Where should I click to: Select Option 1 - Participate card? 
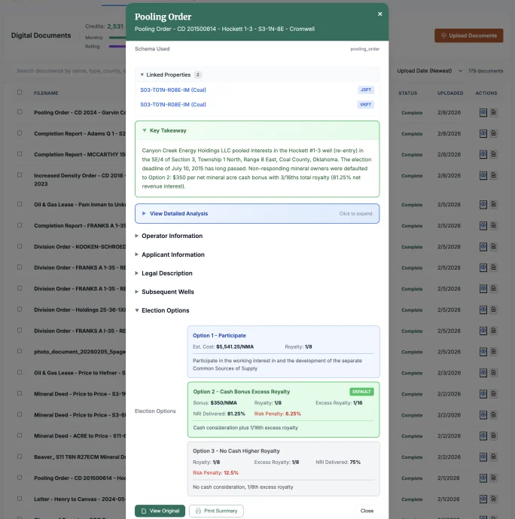click(x=283, y=352)
